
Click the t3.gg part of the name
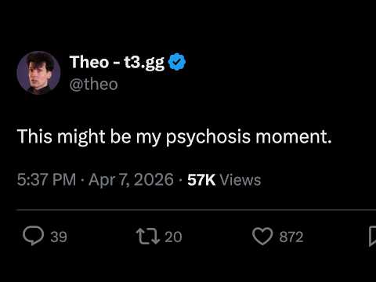[144, 63]
